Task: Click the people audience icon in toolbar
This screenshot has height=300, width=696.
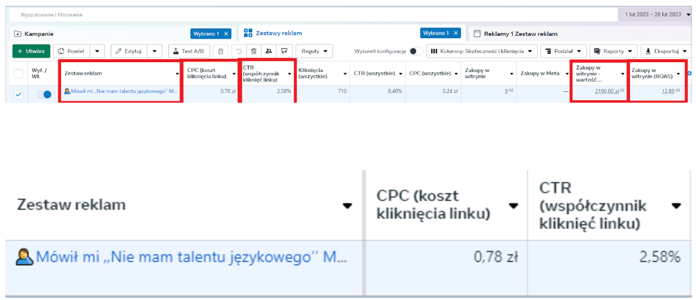Action: (269, 51)
